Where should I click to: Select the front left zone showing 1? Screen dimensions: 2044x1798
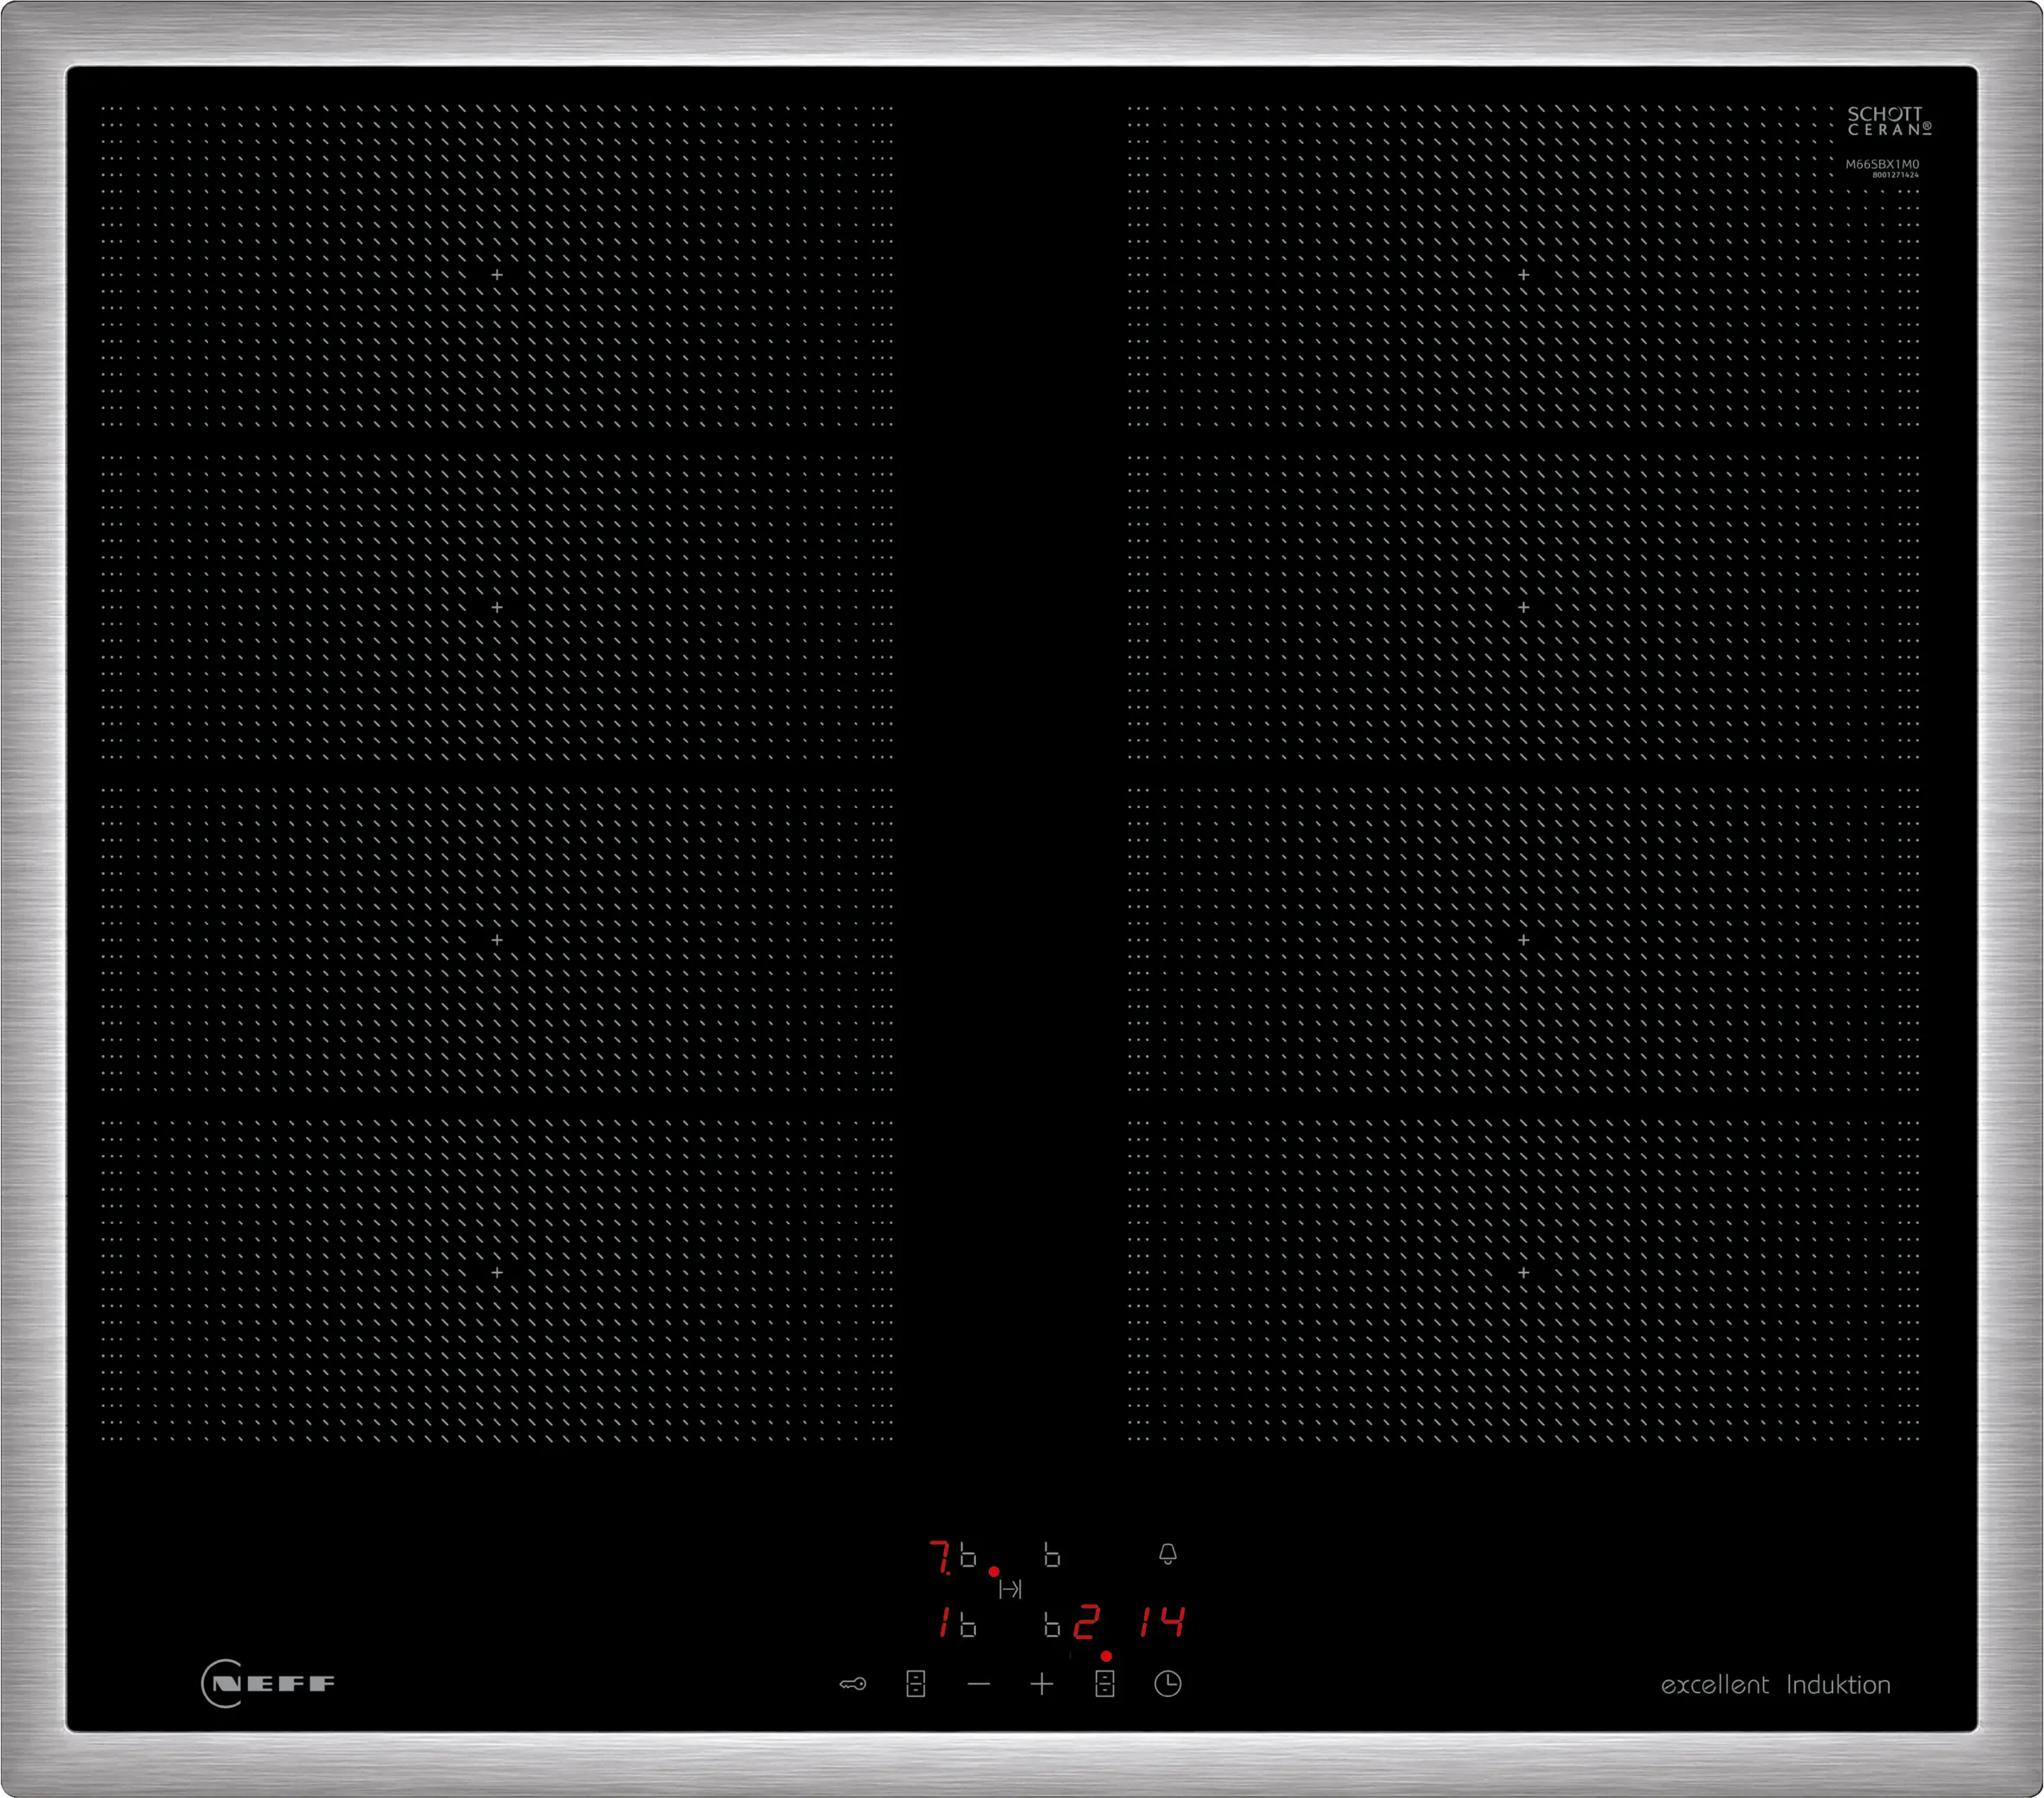(x=943, y=1622)
